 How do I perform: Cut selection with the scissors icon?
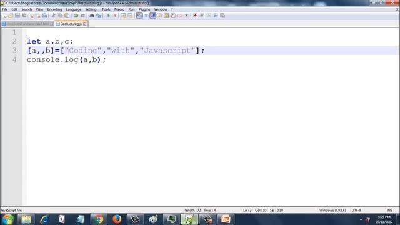pyautogui.click(x=53, y=16)
